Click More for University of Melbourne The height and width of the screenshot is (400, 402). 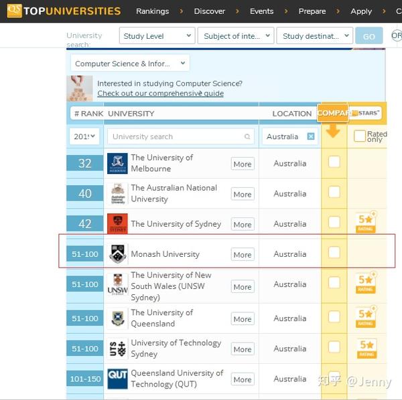pos(243,164)
